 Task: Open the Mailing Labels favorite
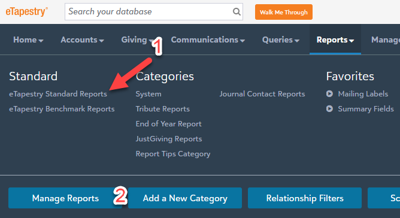(363, 94)
